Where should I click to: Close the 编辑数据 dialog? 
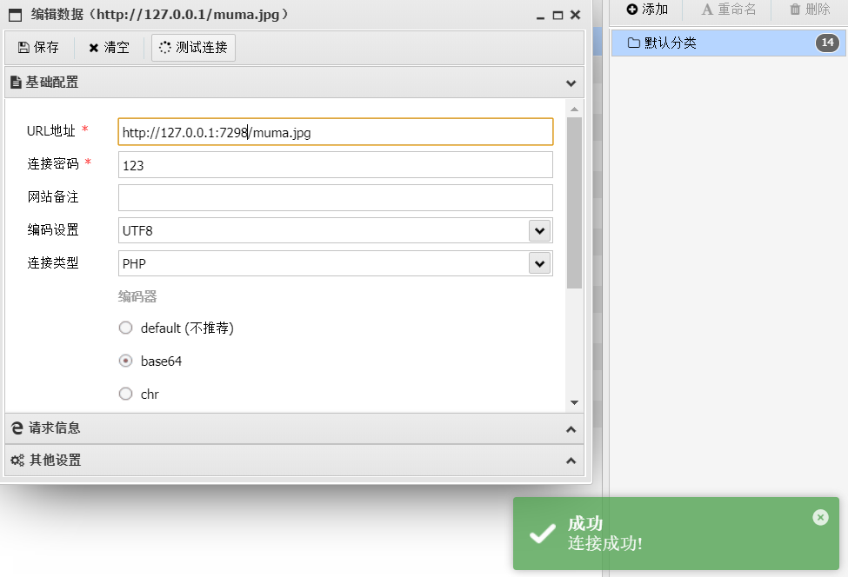click(576, 15)
